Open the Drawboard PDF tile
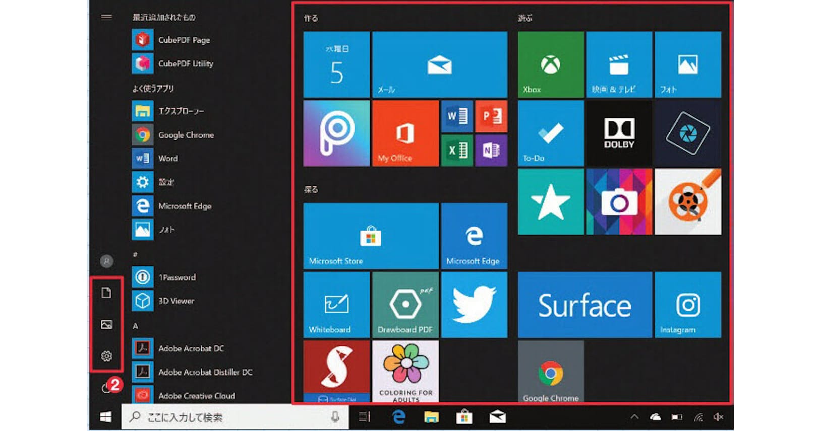Image resolution: width=820 pixels, height=431 pixels. pos(405,305)
